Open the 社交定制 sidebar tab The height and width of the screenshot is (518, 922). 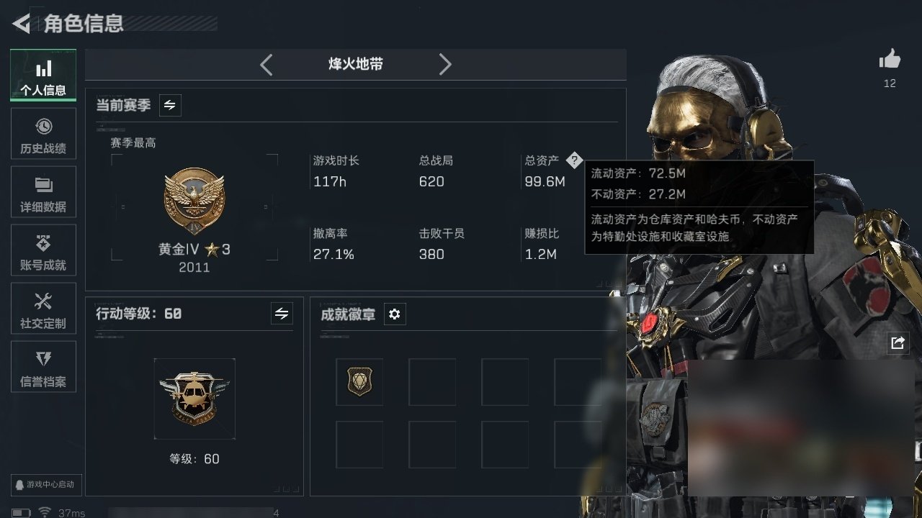click(43, 309)
